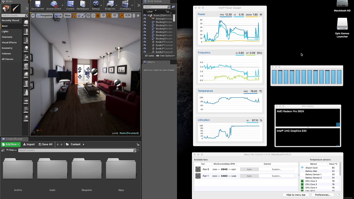This screenshot has width=354, height=199.
Task: Set Fan 0 to Auto control
Action: coord(249,169)
